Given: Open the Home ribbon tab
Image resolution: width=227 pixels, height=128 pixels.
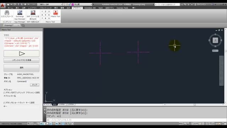Looking at the screenshot, I should (x=10, y=8).
